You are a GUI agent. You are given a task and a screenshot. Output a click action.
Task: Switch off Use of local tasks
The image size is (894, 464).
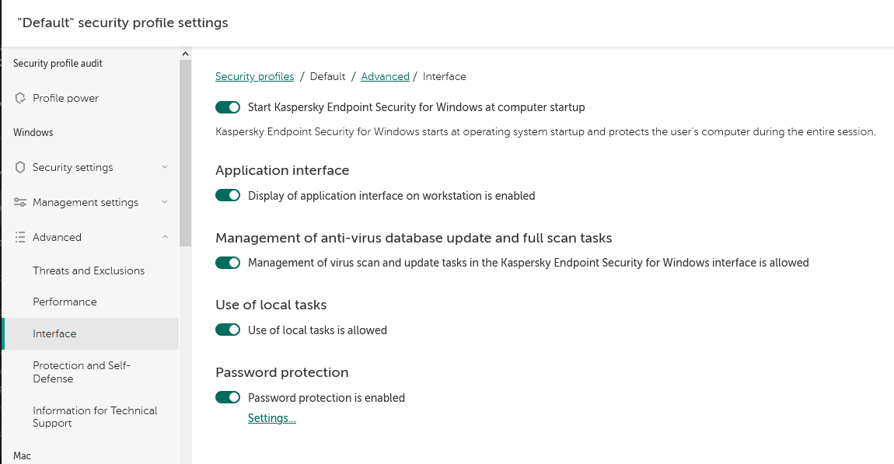(x=228, y=330)
